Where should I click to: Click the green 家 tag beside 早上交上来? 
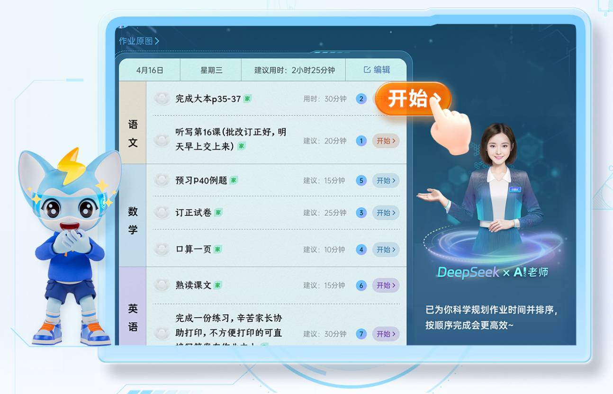point(242,146)
